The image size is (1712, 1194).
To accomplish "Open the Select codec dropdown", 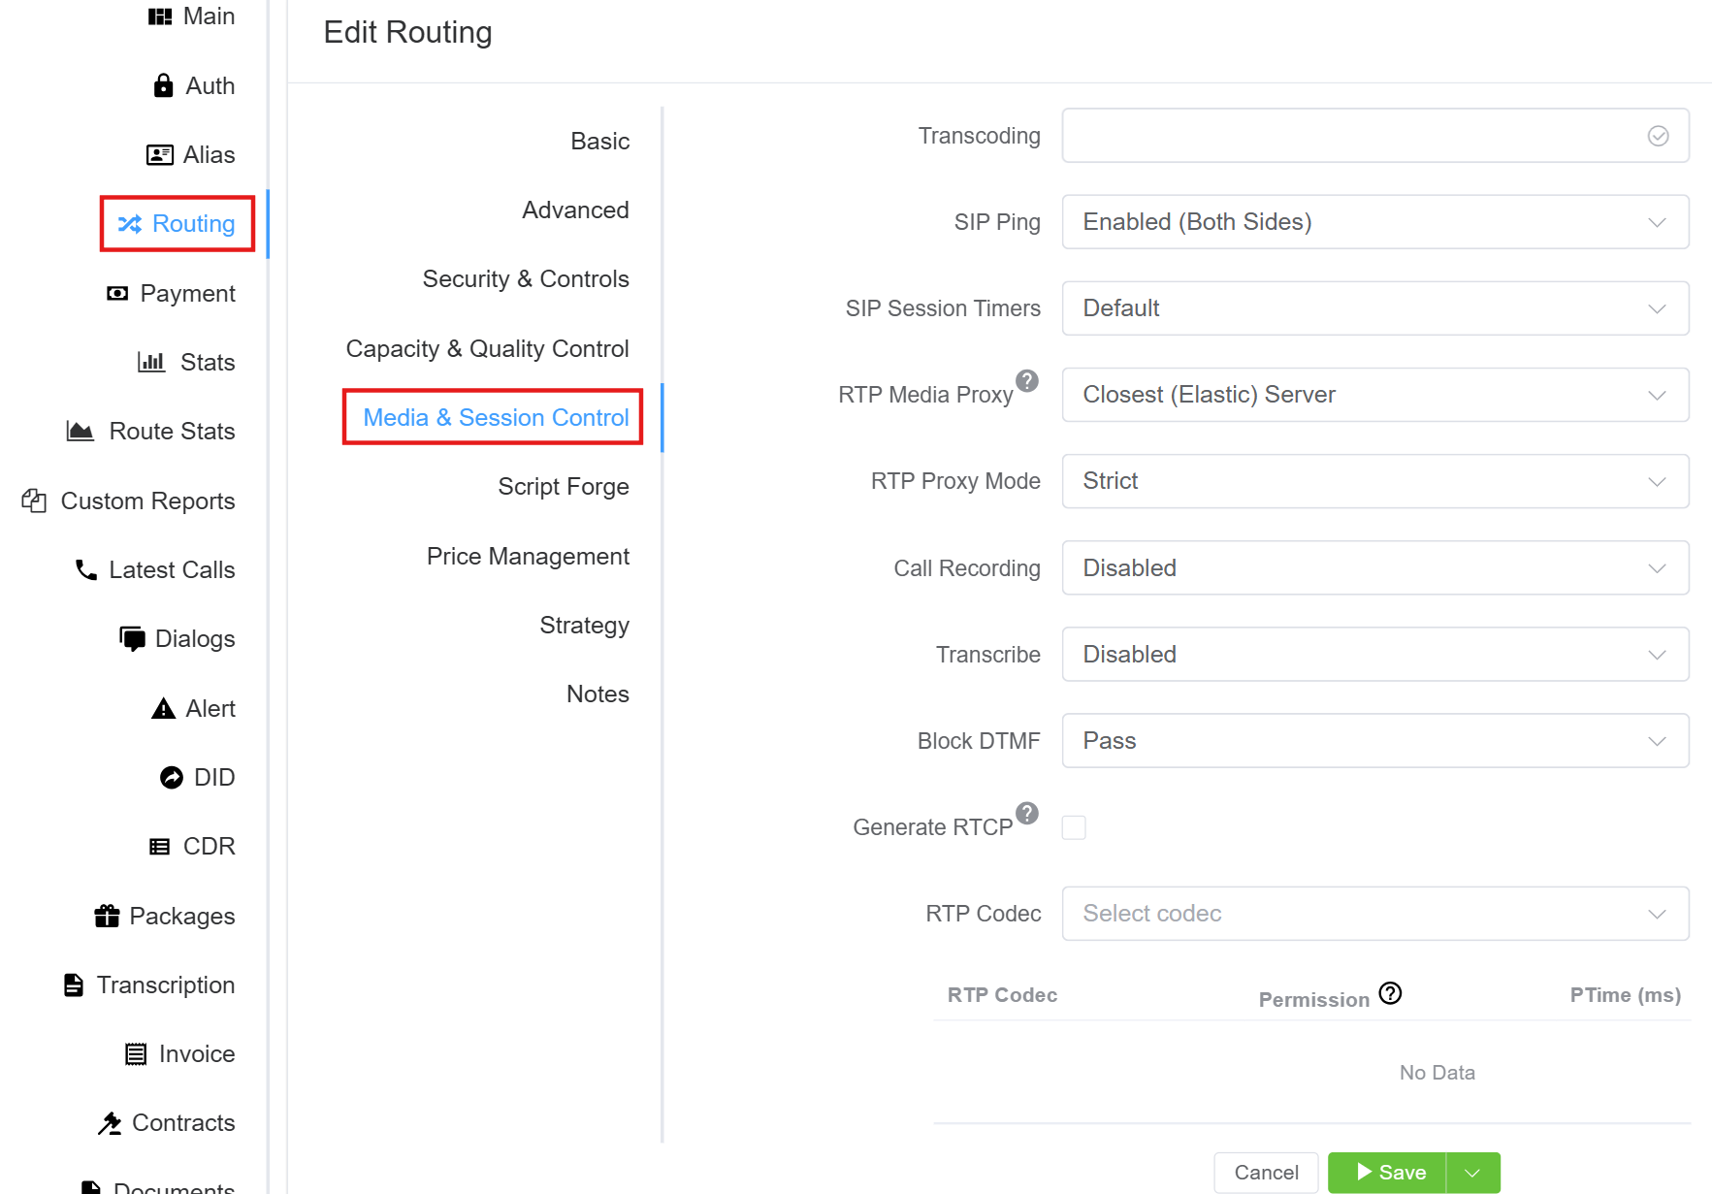I will click(x=1374, y=914).
